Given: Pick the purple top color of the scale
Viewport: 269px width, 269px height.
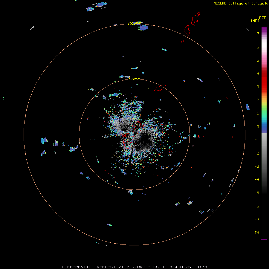Looking at the screenshot, I should click(x=264, y=28).
